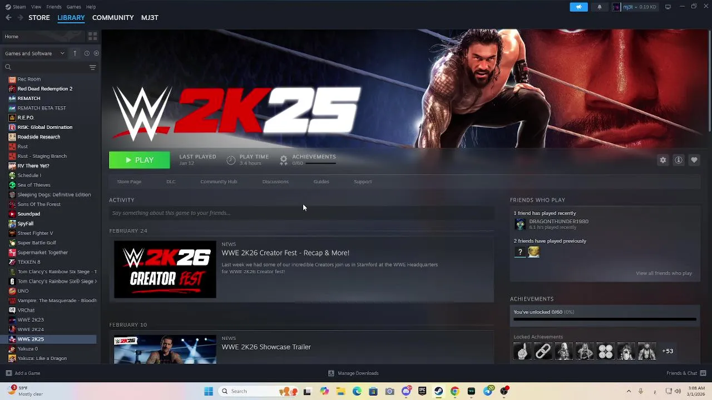Go to the COMMUNITY tab
Image resolution: width=712 pixels, height=400 pixels.
pyautogui.click(x=113, y=18)
